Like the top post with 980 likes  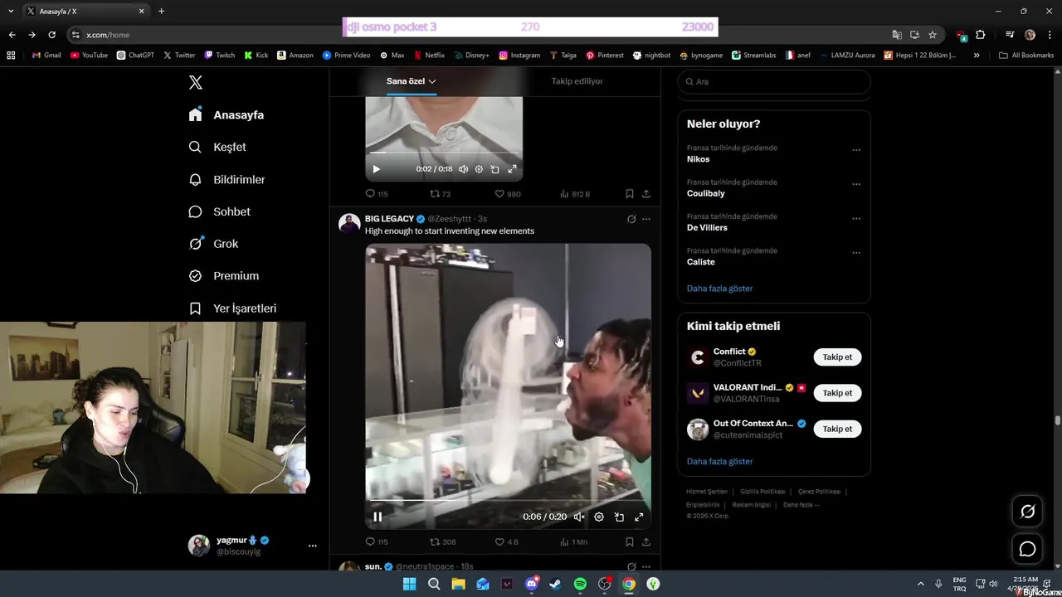pos(508,194)
